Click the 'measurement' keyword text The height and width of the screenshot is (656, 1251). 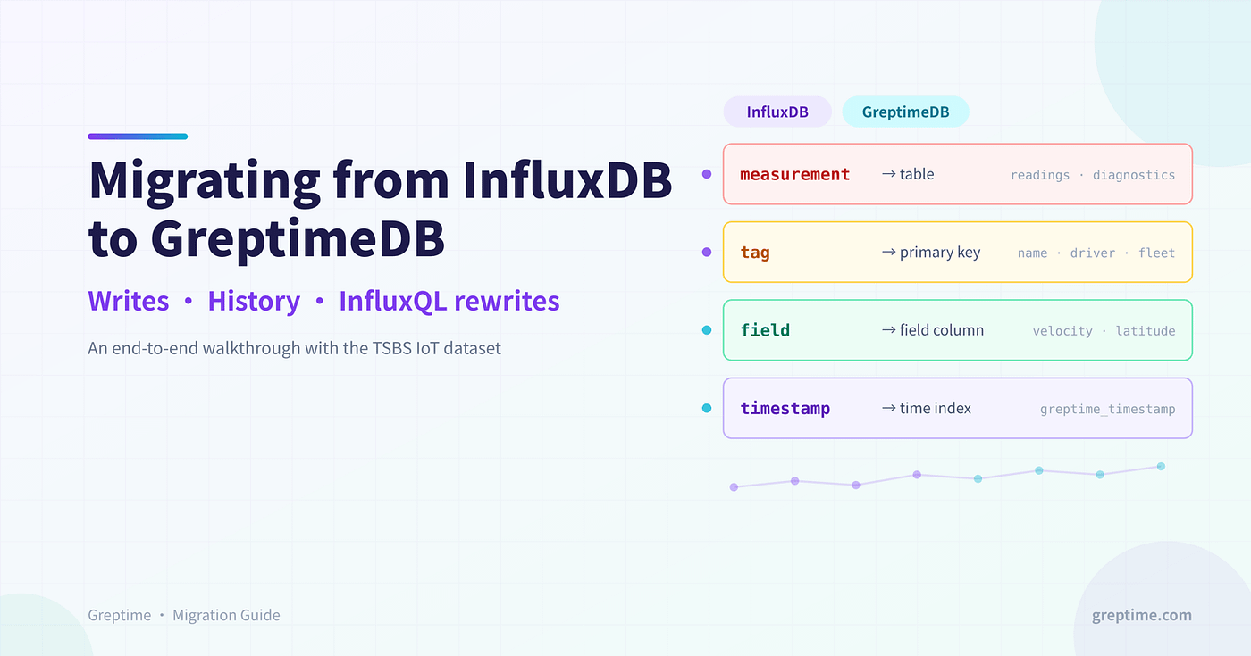795,174
